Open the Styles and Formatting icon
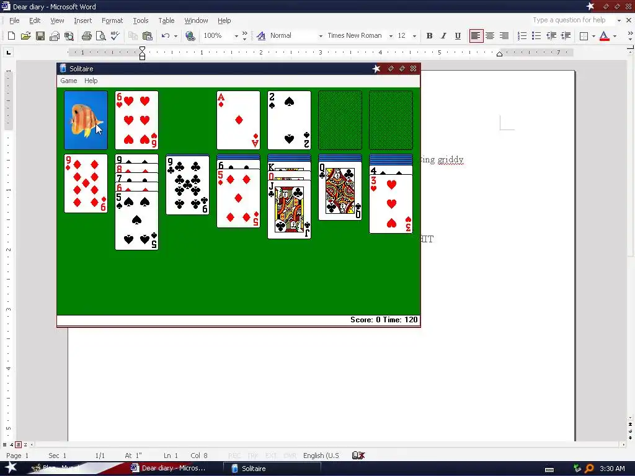The image size is (635, 476). (x=261, y=35)
